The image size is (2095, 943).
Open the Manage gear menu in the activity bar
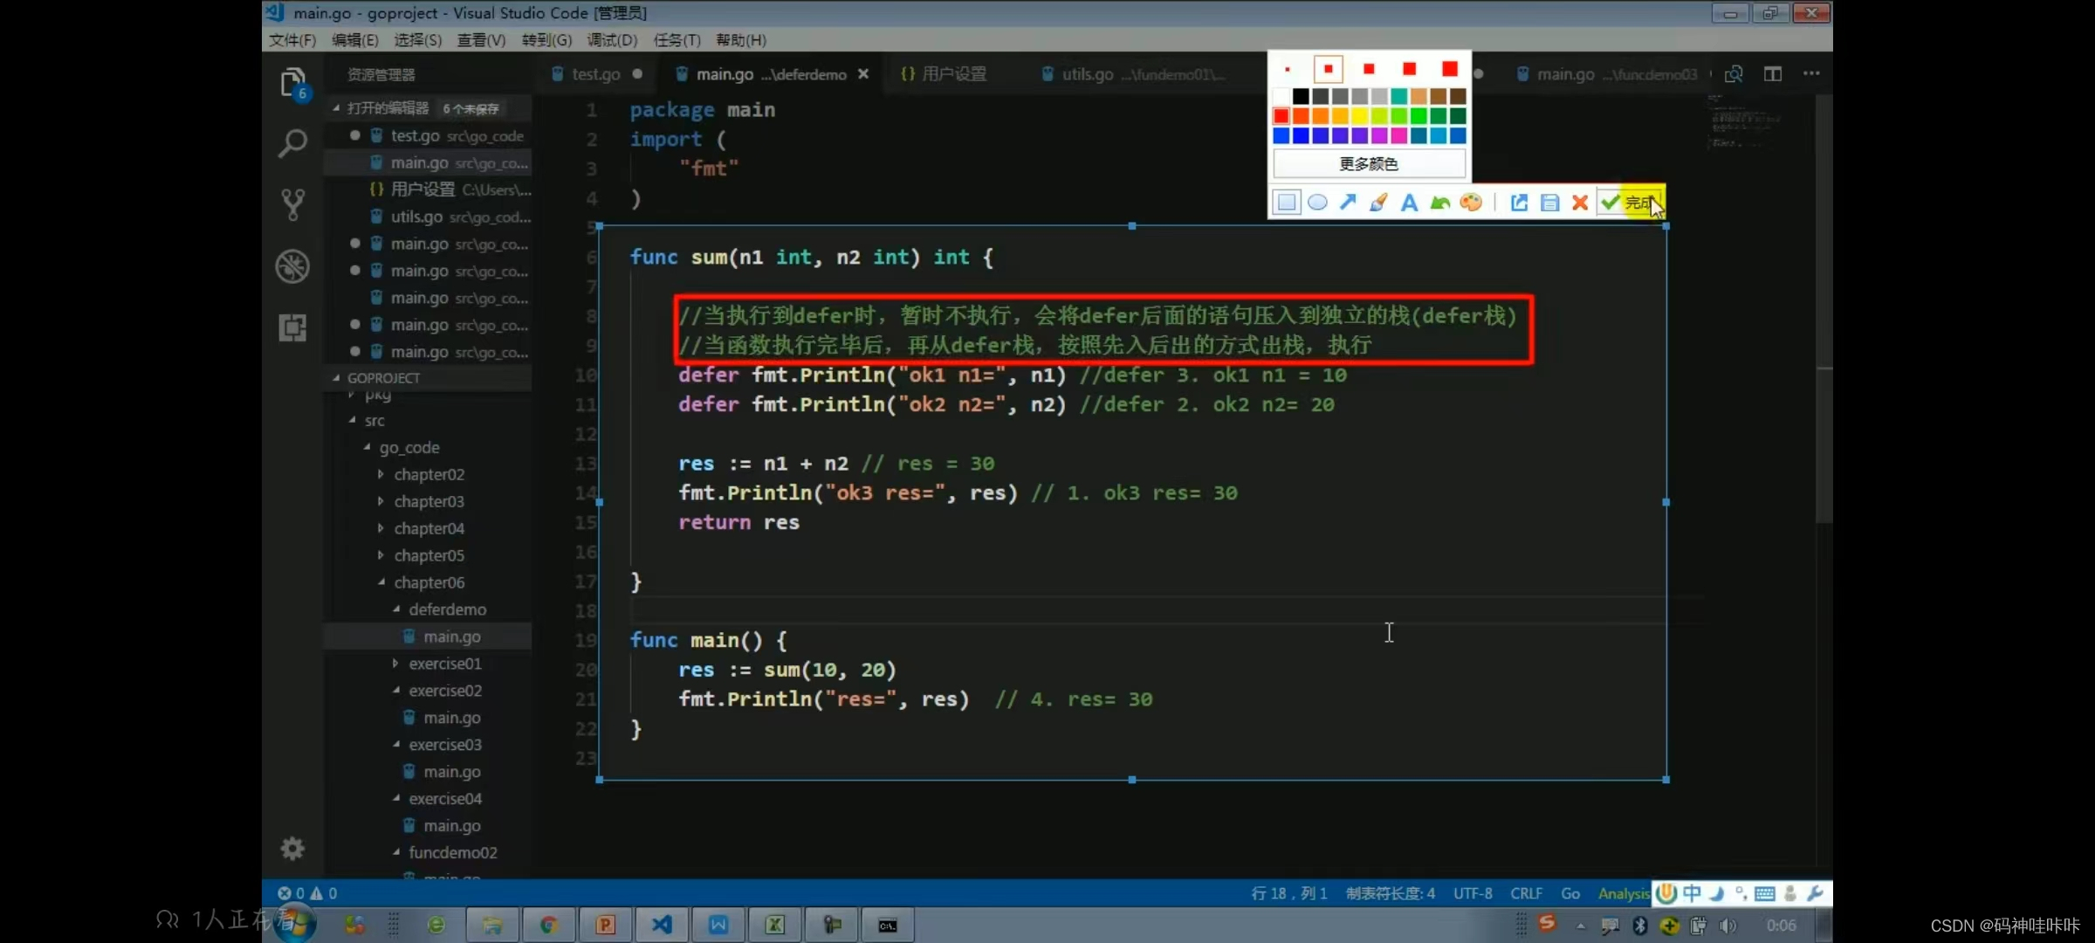[292, 848]
